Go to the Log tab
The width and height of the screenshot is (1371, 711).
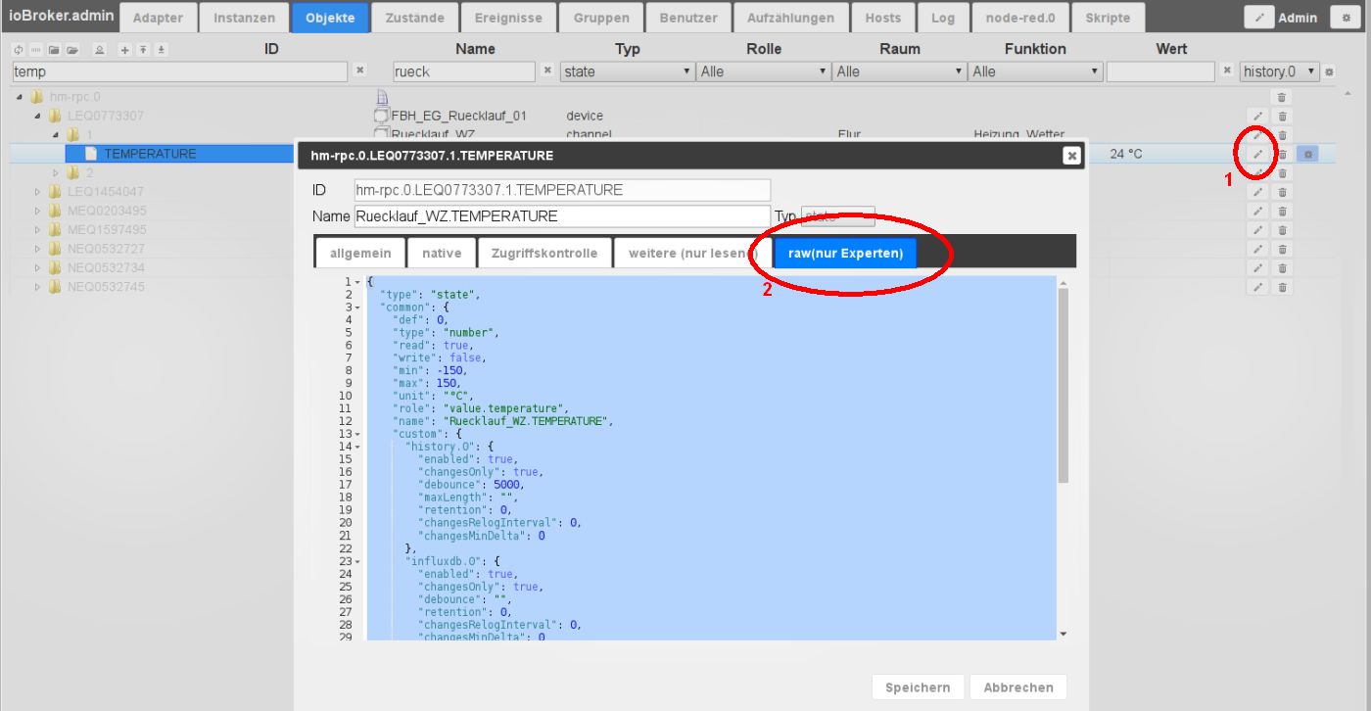pyautogui.click(x=943, y=18)
